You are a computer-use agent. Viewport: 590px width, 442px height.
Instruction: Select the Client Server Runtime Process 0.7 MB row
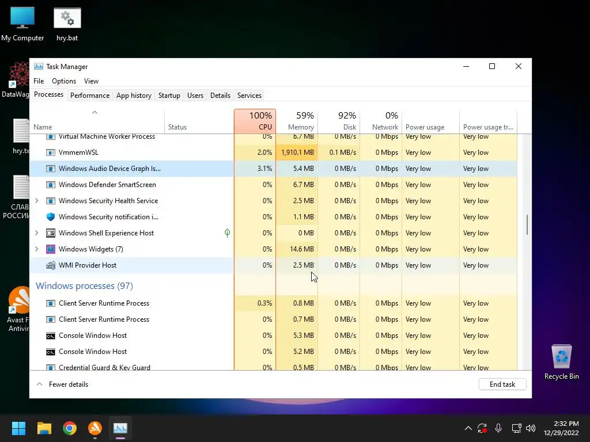click(273, 319)
